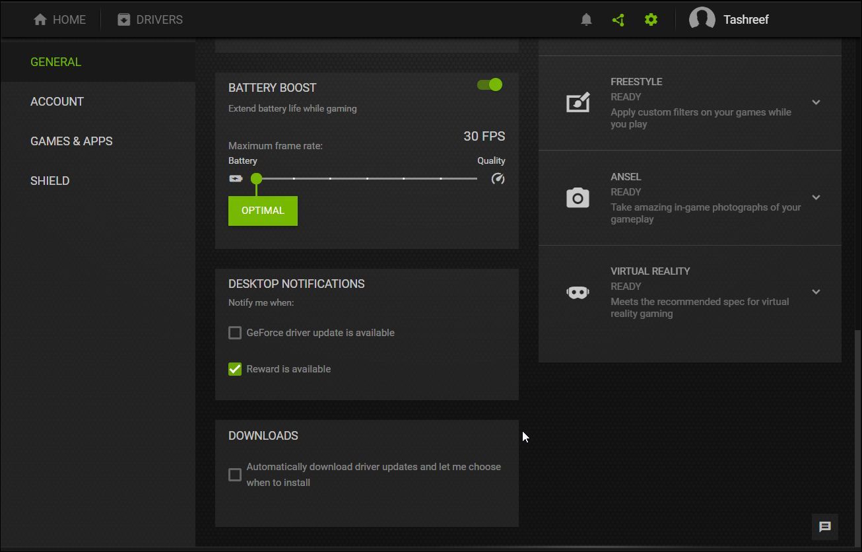Open settings via the gear icon

point(651,19)
